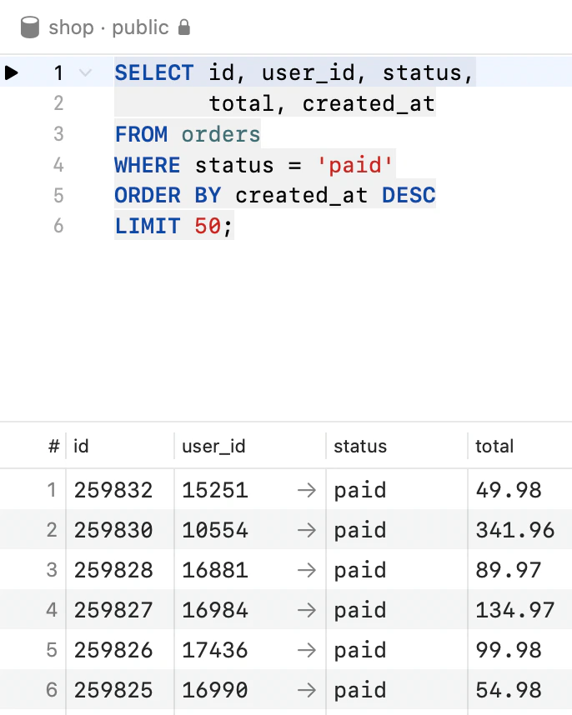
Task: Click the ORDER BY keyword
Action: pyautogui.click(x=168, y=195)
